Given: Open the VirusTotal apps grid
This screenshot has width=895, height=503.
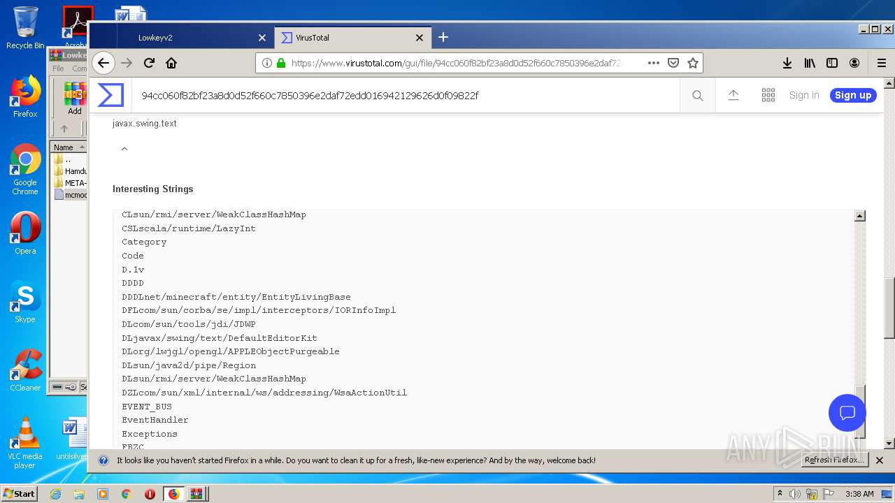Looking at the screenshot, I should point(768,95).
